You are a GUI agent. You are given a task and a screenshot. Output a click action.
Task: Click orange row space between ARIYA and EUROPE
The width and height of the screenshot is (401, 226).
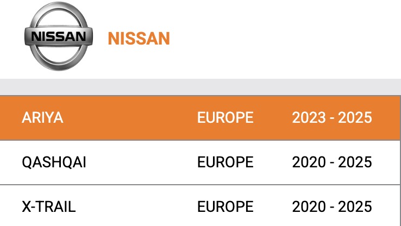tap(130, 118)
